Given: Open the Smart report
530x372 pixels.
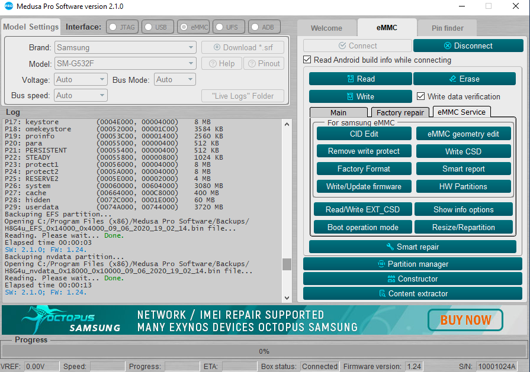Looking at the screenshot, I should pyautogui.click(x=464, y=169).
